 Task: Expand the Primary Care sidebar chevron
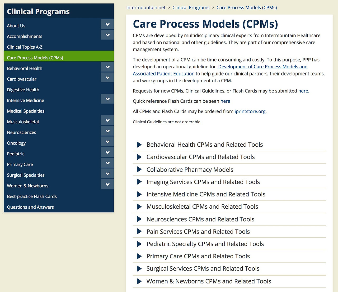point(107,163)
